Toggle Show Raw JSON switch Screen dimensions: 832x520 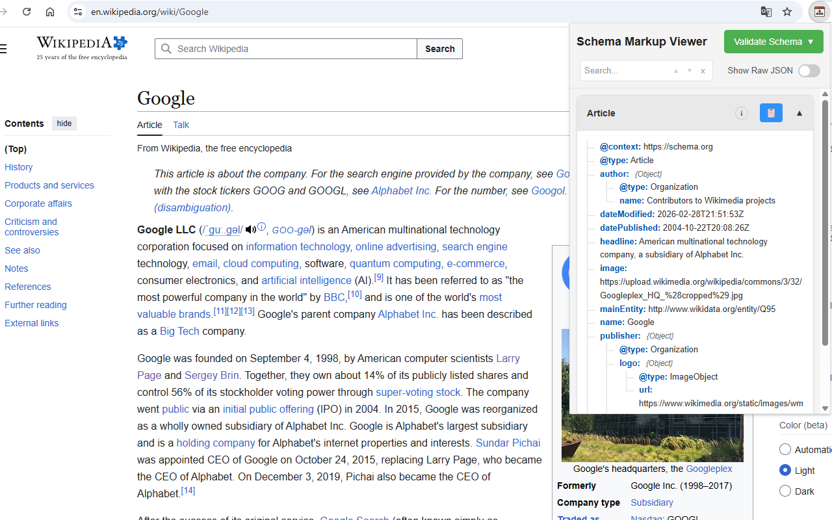click(x=809, y=71)
